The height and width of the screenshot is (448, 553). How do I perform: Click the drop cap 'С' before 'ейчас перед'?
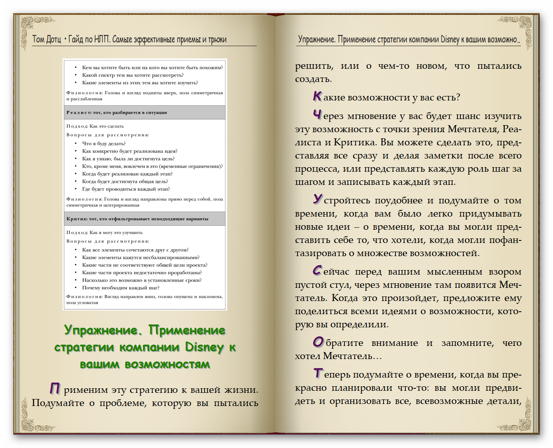tap(317, 271)
